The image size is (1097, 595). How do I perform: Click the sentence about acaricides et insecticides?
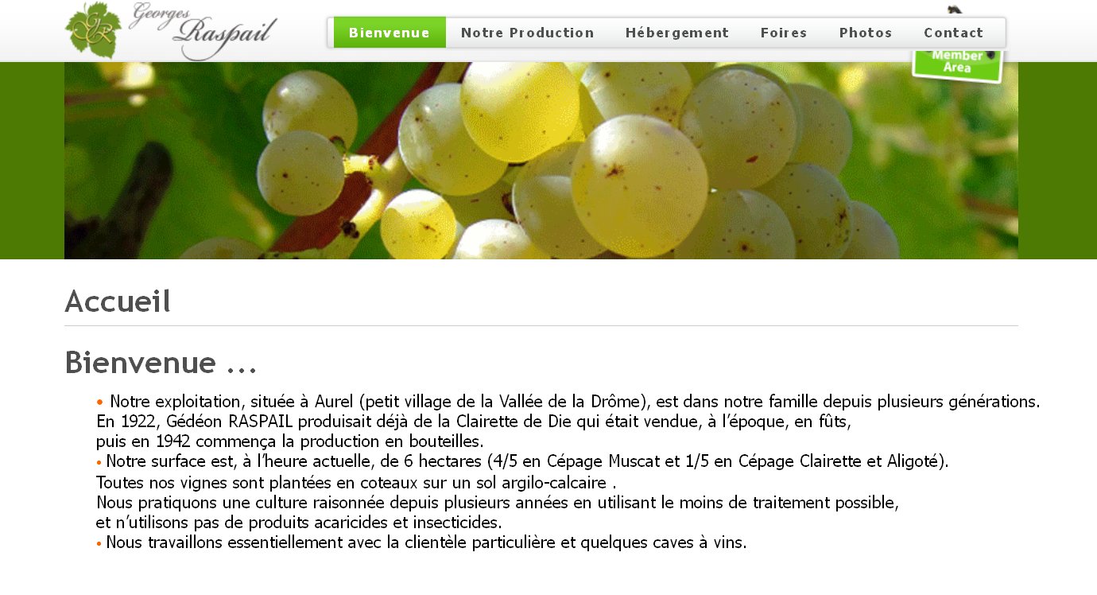click(x=299, y=523)
